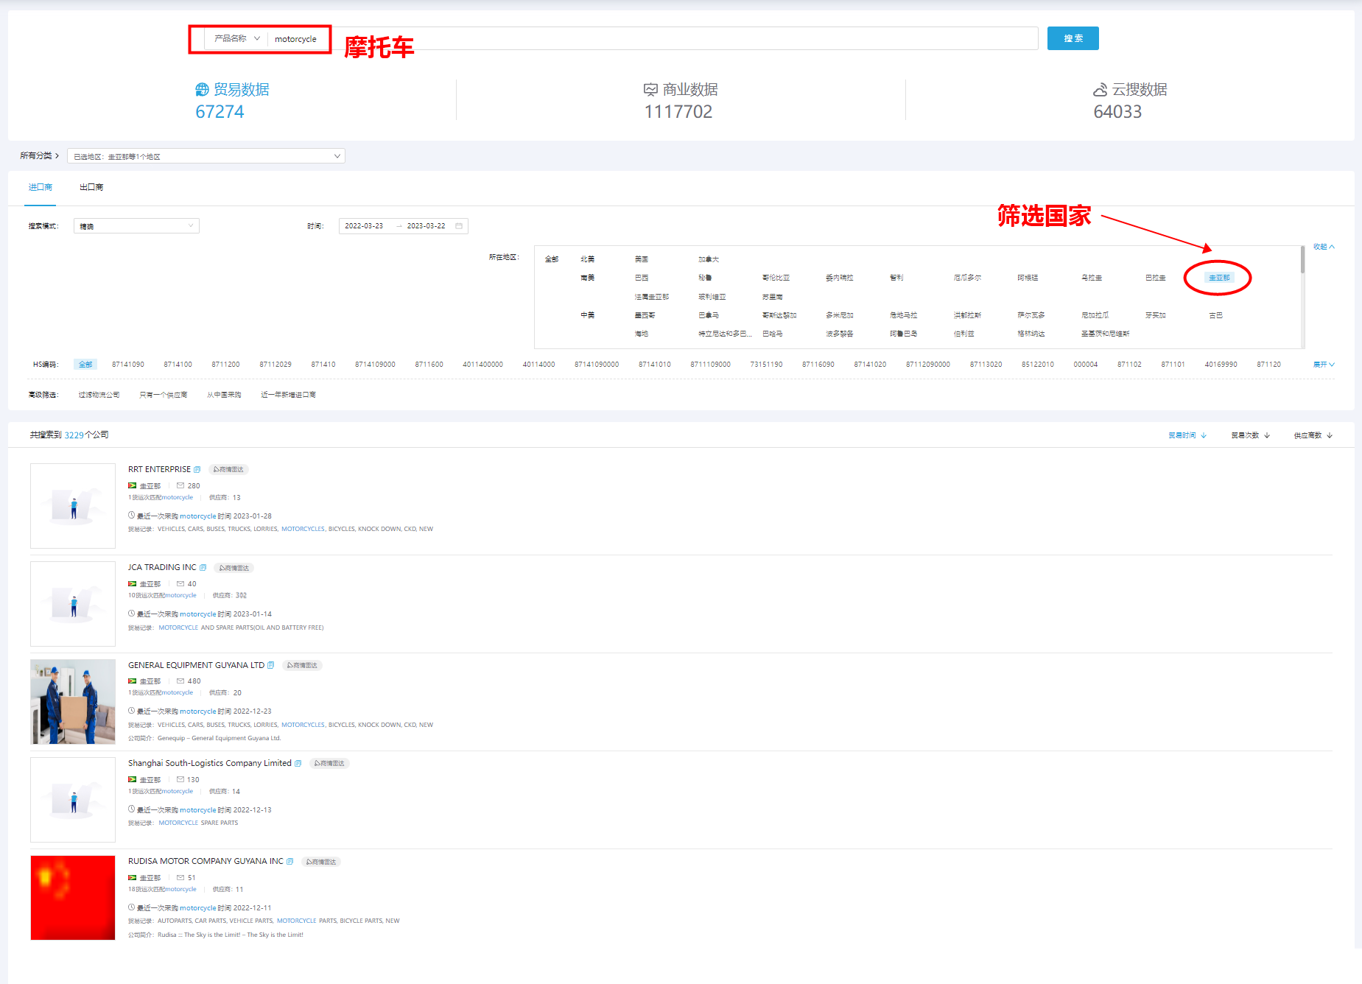The height and width of the screenshot is (984, 1362).
Task: Enable the 只有一个供应商 filter
Action: [163, 395]
